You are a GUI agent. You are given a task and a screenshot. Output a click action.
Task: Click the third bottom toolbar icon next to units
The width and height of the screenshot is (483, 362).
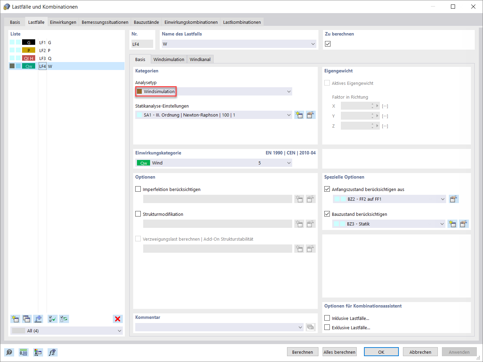(38, 352)
